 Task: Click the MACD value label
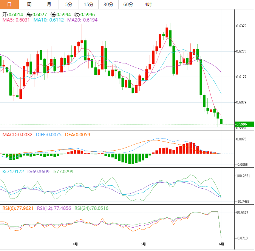[17, 134]
